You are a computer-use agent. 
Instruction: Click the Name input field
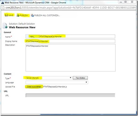77,37
